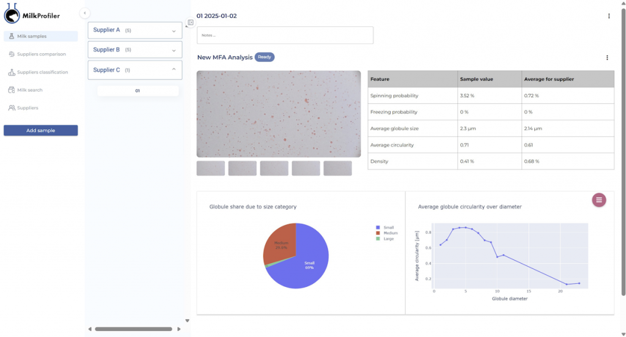
Task: Click the Average for supplier column header
Action: (x=568, y=79)
